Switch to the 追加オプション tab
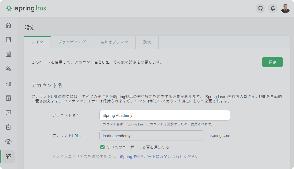The height and width of the screenshot is (169, 294). tap(114, 42)
